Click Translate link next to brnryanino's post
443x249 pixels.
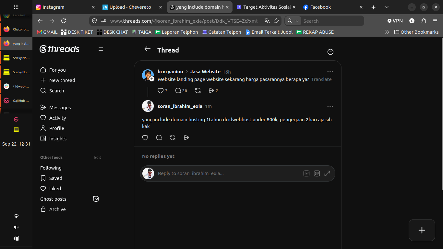click(321, 79)
